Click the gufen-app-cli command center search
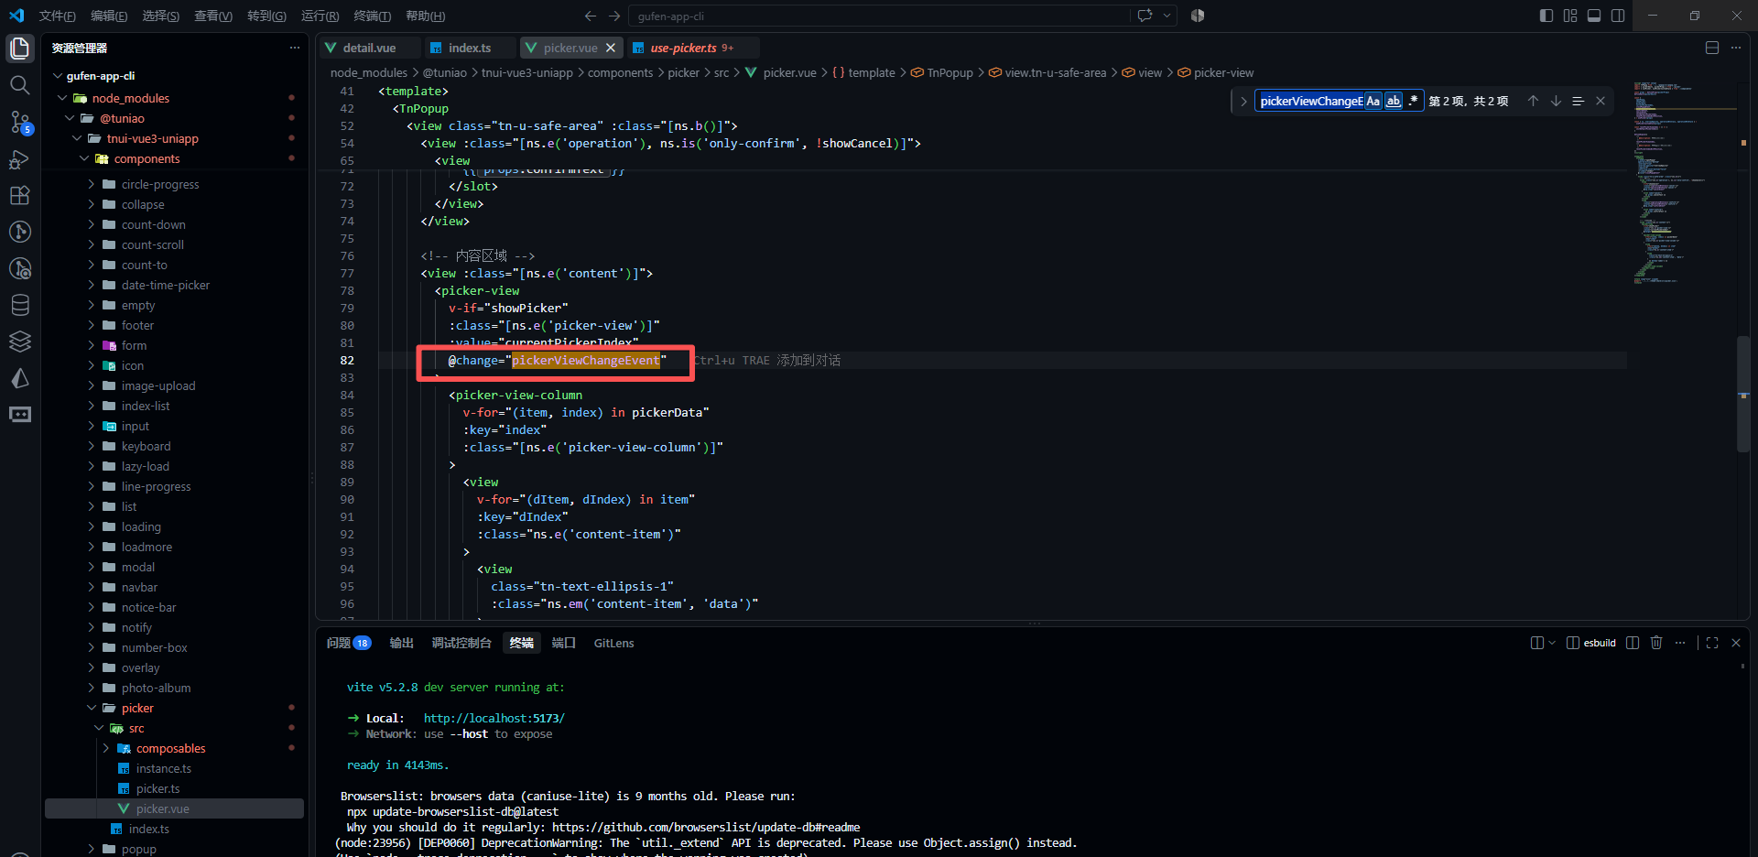Image resolution: width=1758 pixels, height=857 pixels. click(879, 16)
